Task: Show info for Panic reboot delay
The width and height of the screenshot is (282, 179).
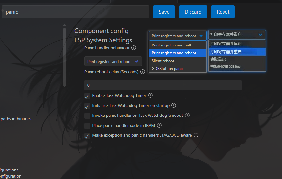Action: tap(142, 72)
